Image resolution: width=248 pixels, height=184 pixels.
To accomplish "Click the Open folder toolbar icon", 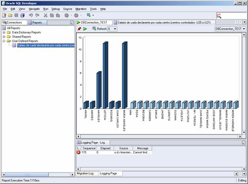I will click(x=10, y=15).
